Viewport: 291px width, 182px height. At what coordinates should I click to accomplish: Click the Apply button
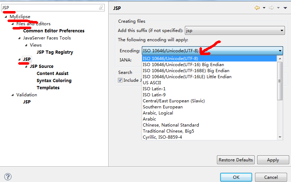coord(273,160)
